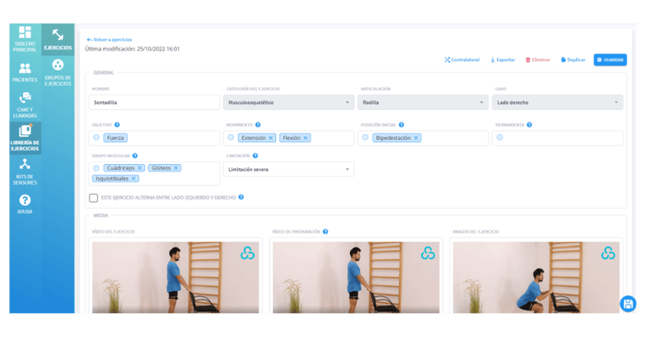The image size is (646, 337).
Task: Show help for Limitación field
Action: tap(255, 156)
